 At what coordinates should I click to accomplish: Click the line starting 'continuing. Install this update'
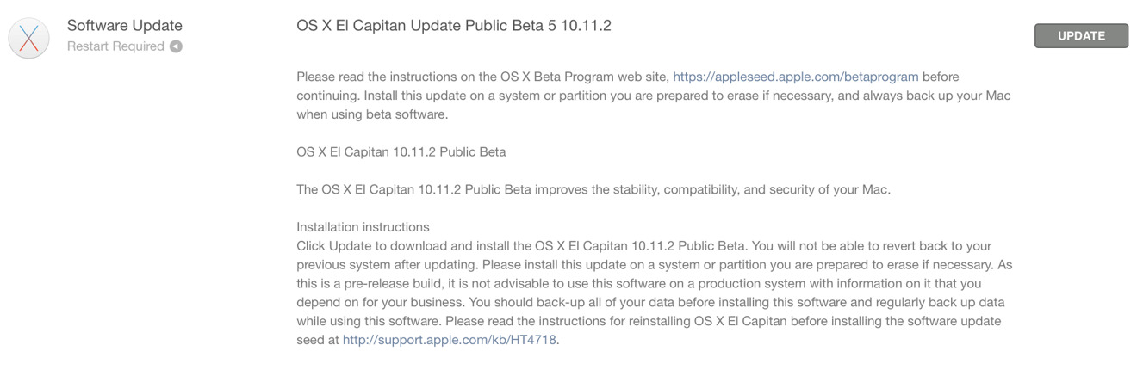click(x=654, y=96)
